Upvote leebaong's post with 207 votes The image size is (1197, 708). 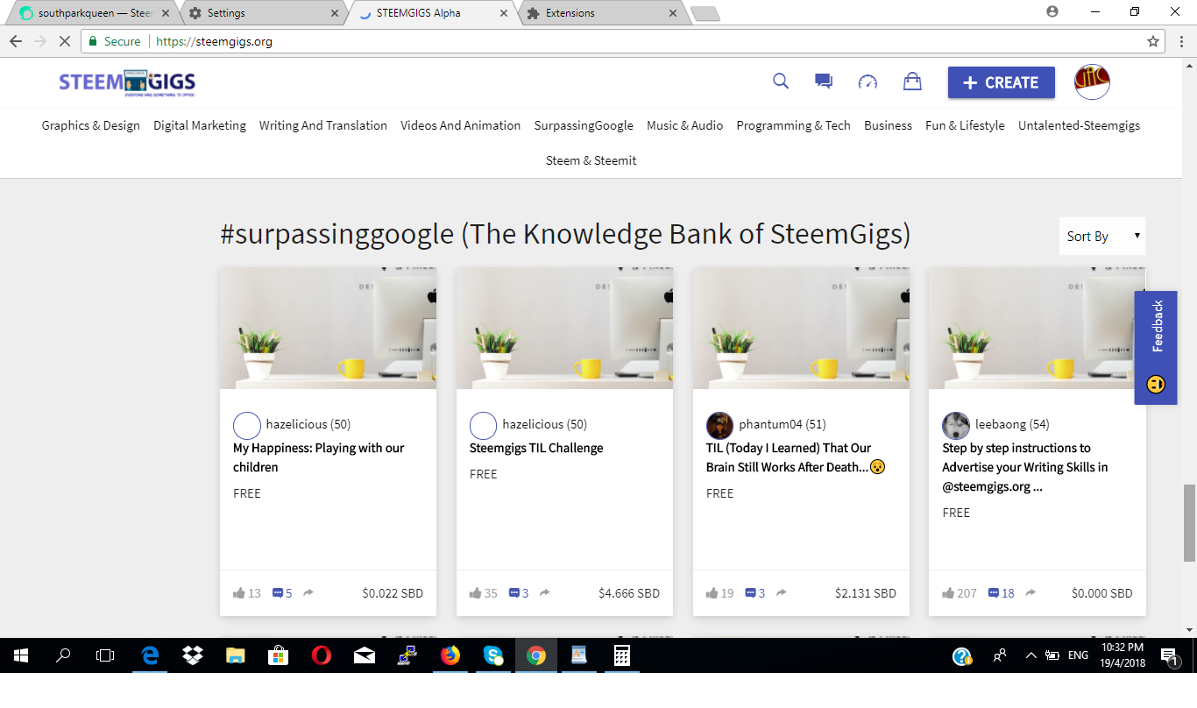point(949,593)
